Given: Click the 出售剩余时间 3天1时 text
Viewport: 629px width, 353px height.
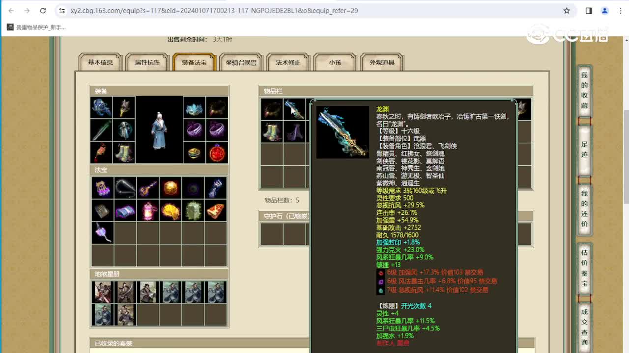Looking at the screenshot, I should pyautogui.click(x=200, y=39).
